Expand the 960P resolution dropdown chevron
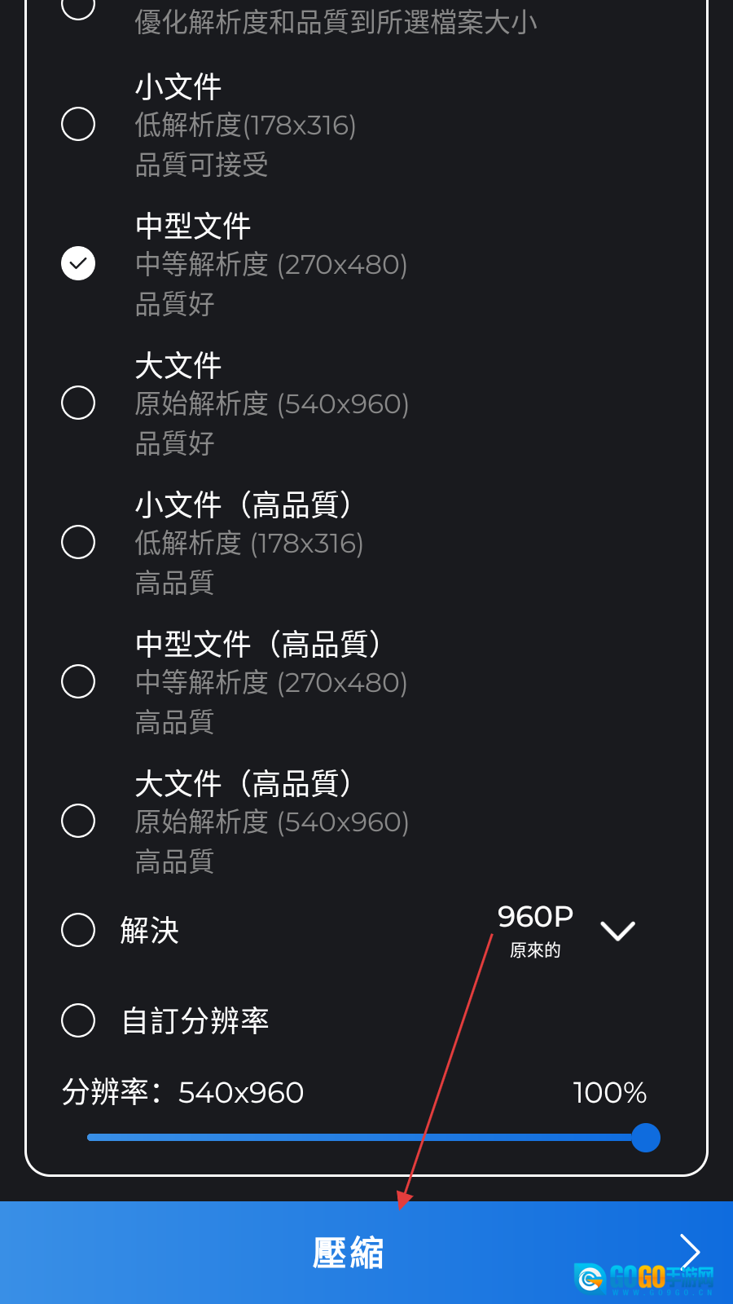 click(617, 931)
